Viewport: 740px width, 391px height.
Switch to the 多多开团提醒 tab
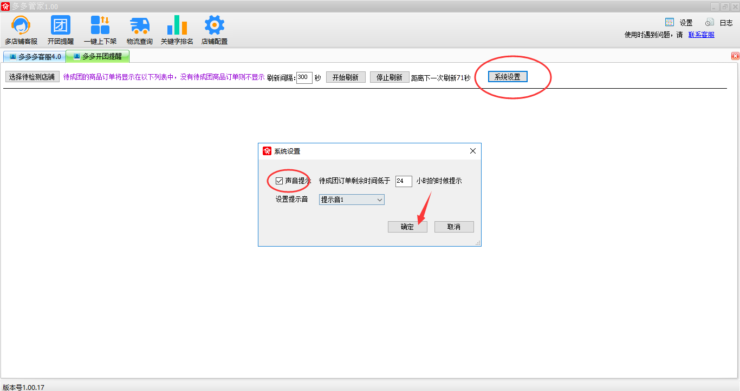(x=98, y=56)
